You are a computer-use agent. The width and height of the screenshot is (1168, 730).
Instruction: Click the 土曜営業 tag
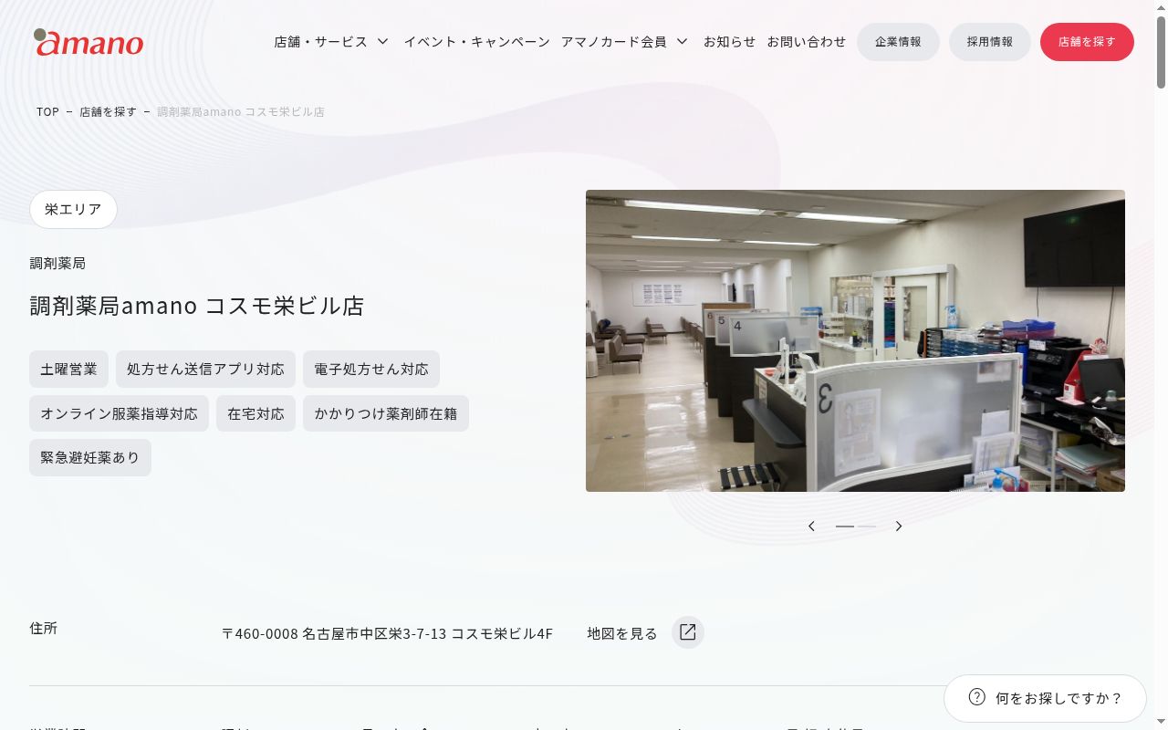[68, 369]
